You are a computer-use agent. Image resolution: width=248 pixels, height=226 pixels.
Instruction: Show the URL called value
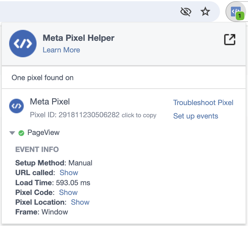(x=69, y=173)
